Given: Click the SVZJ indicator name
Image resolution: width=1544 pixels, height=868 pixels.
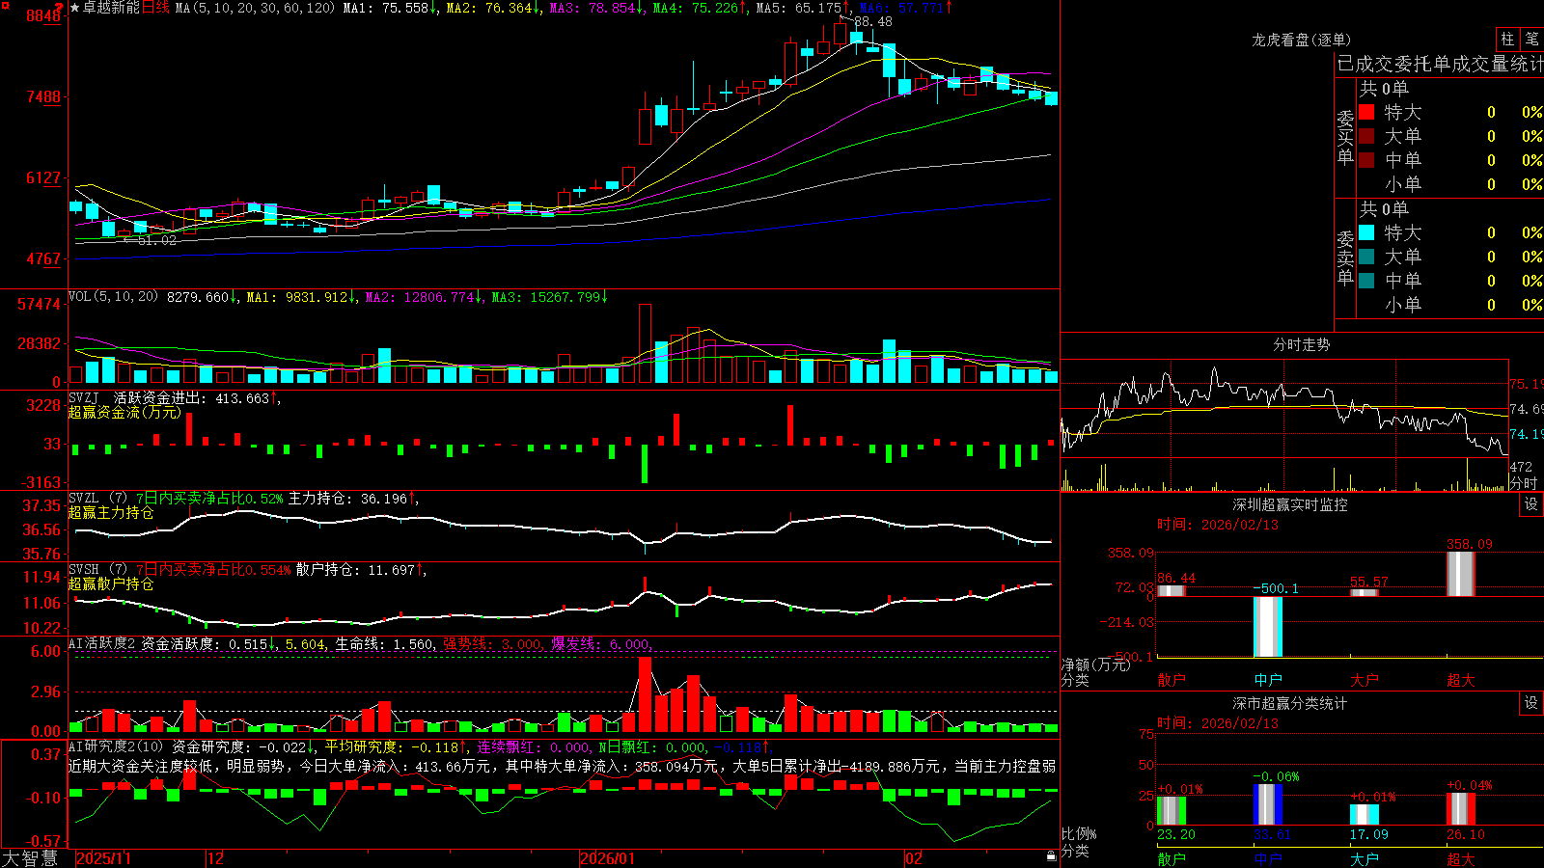Looking at the screenshot, I should 83,397.
